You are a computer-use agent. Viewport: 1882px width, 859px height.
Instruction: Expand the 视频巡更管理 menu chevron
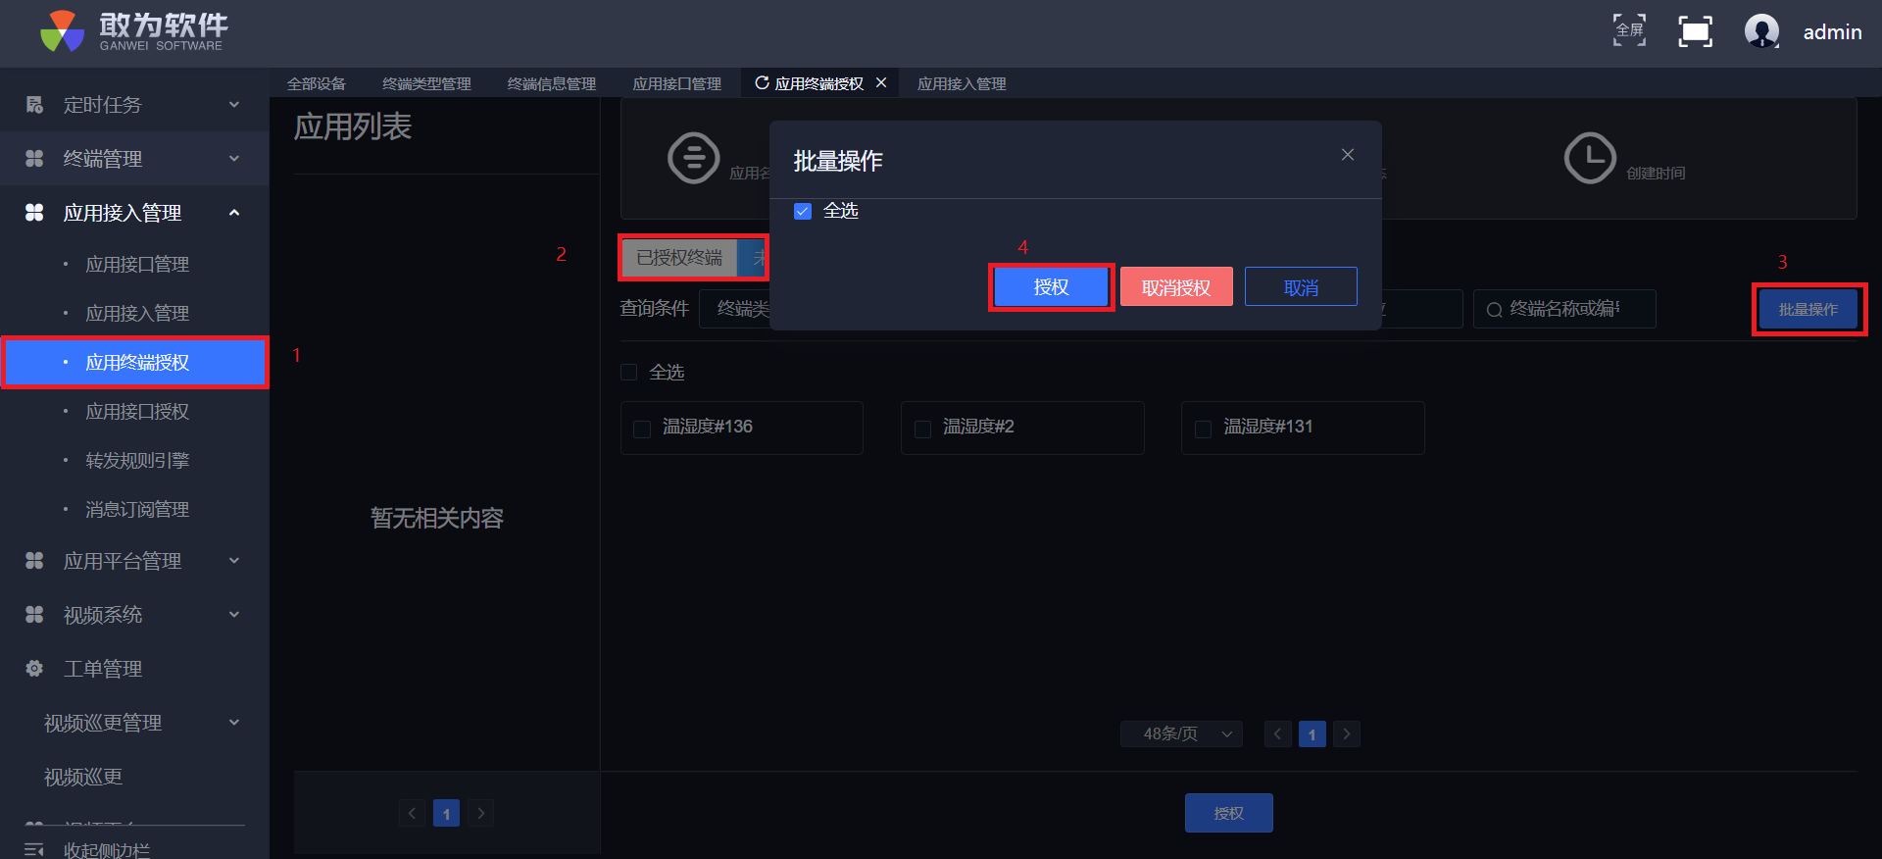(234, 723)
